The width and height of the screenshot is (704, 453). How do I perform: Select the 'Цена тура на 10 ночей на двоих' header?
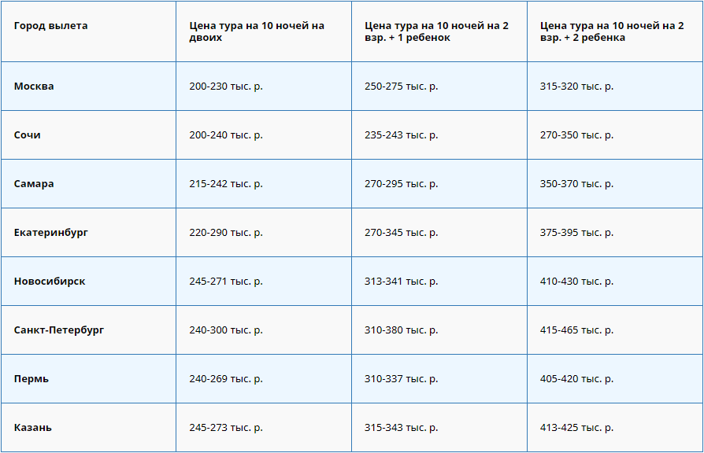pos(257,31)
